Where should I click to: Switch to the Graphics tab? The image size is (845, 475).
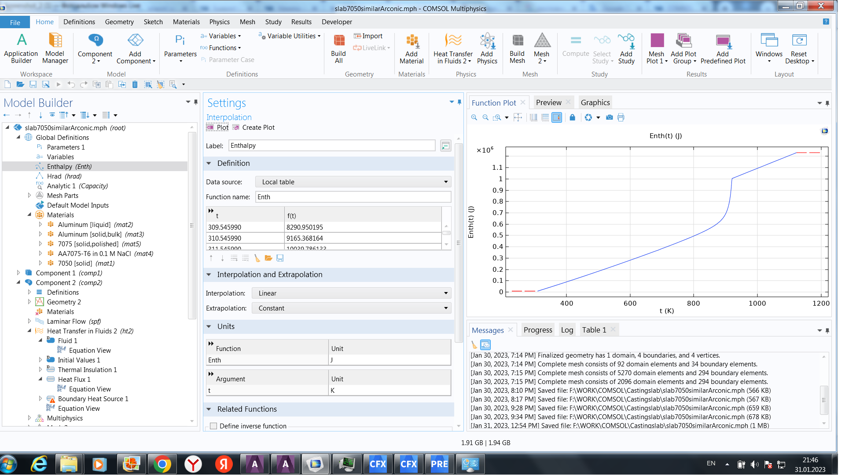[595, 102]
